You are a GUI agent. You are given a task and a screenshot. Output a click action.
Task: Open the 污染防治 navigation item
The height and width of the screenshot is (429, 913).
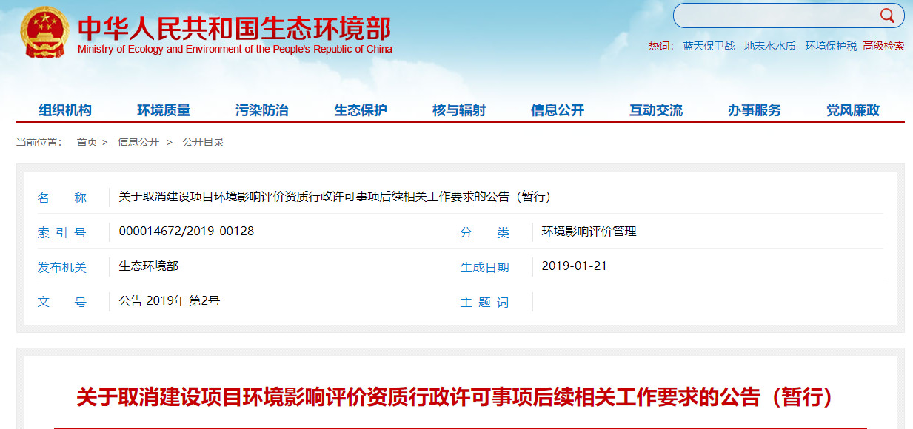pos(262,110)
